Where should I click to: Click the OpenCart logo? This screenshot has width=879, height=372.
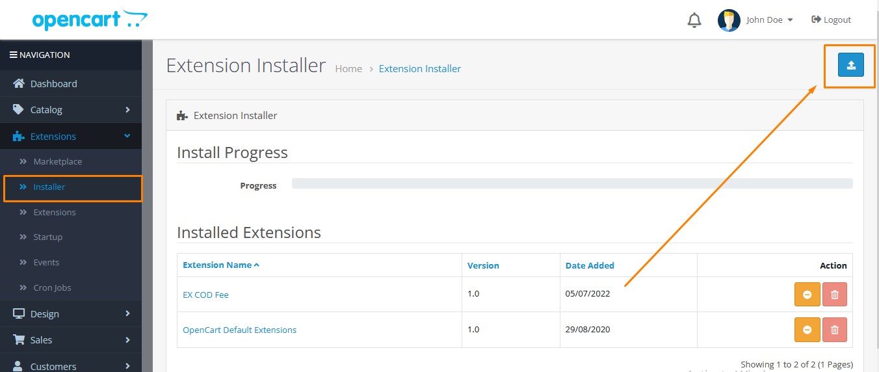pos(90,20)
